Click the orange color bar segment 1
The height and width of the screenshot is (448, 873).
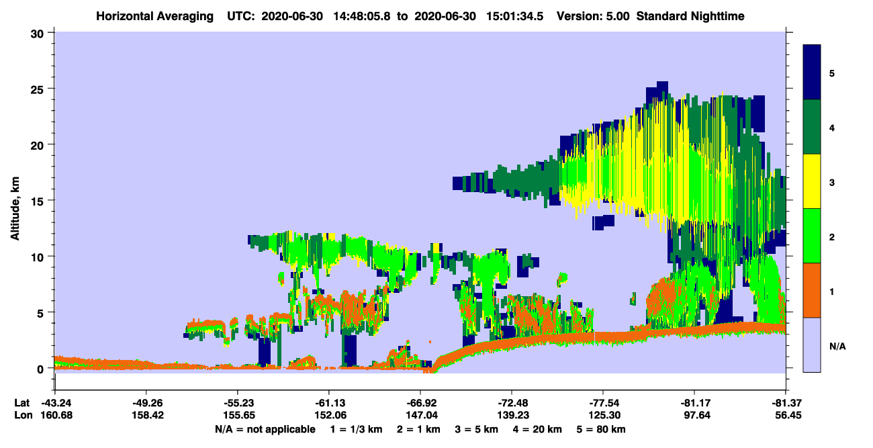tap(812, 289)
